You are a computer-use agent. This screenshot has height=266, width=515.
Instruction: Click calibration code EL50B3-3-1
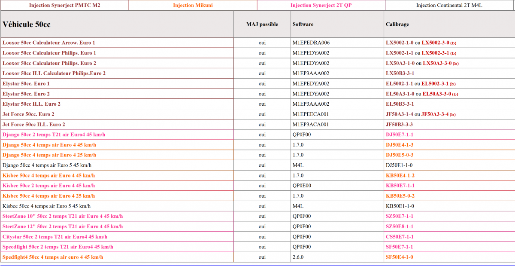click(400, 104)
